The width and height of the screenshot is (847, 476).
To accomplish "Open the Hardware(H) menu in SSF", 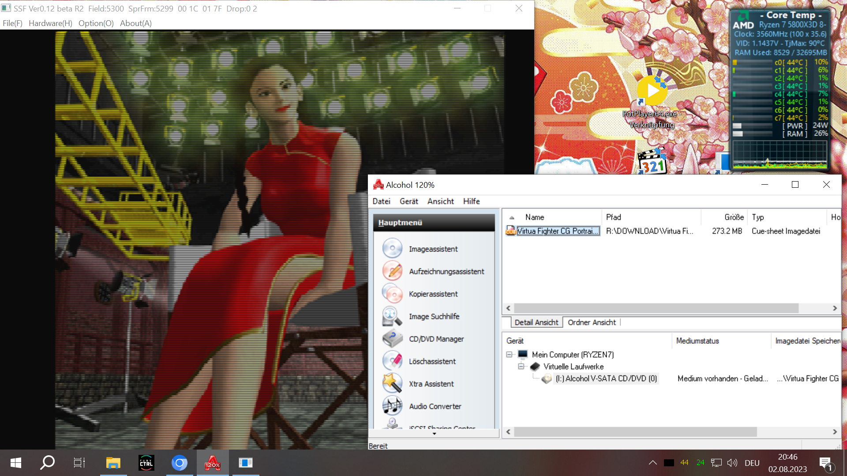I will click(50, 23).
